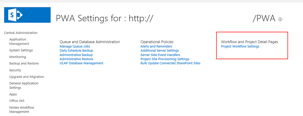Screen dimensions: 303x116
Task: Open OLAP Database Management
Action: click(x=81, y=63)
